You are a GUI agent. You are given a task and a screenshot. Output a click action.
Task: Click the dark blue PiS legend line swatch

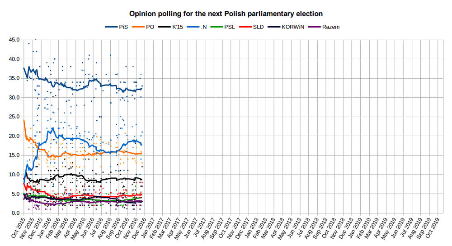click(x=112, y=27)
